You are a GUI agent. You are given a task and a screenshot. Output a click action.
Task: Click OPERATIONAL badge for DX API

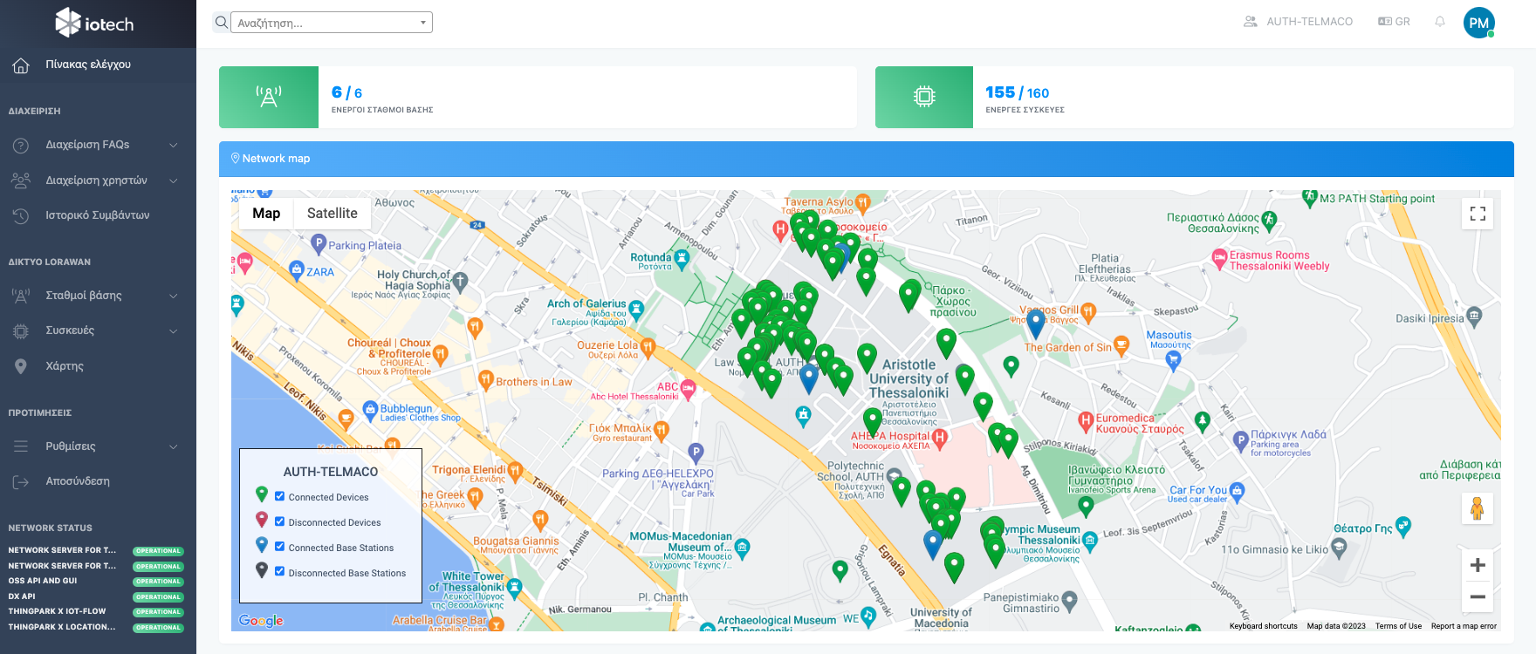pyautogui.click(x=158, y=597)
